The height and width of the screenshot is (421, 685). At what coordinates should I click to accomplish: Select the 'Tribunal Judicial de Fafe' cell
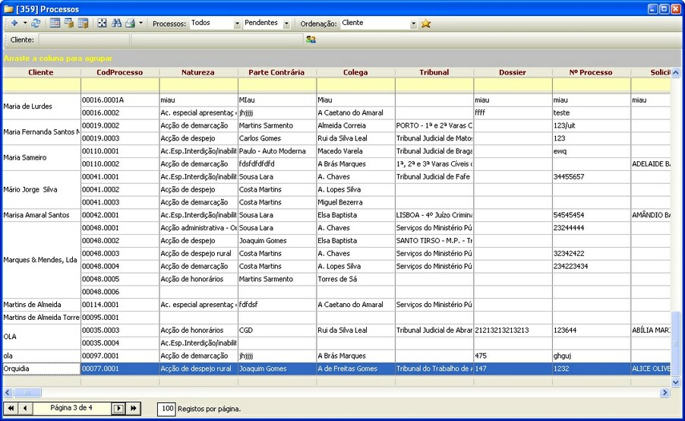tap(434, 176)
